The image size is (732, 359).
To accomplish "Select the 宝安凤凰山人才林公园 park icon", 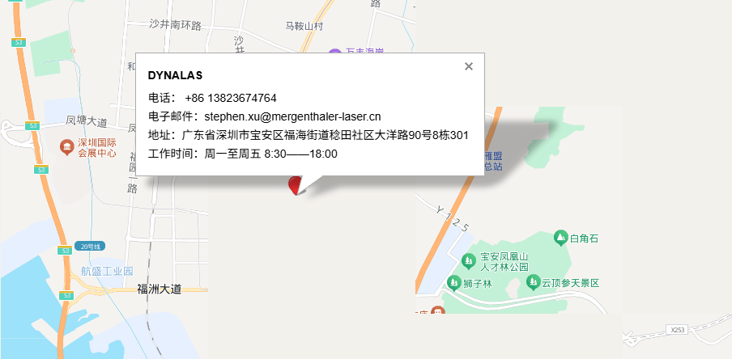I will [x=469, y=261].
